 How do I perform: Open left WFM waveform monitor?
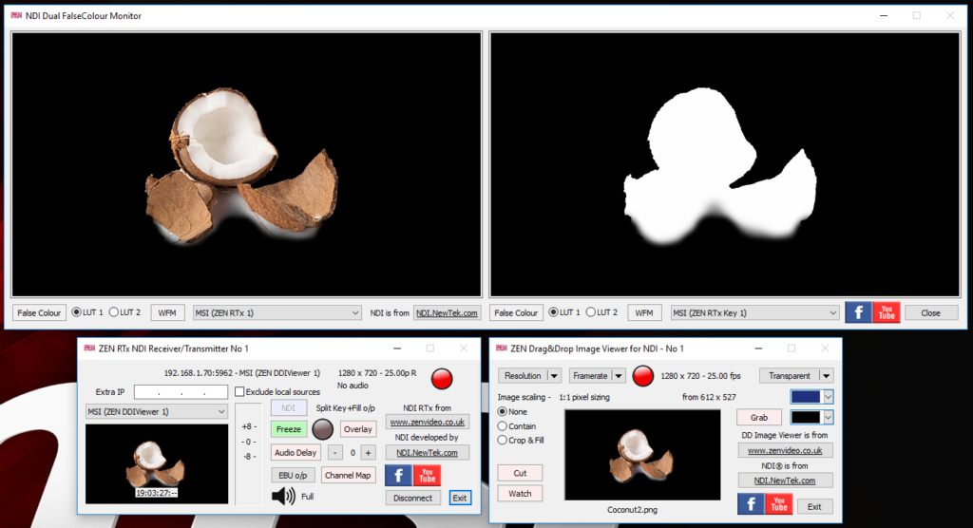(167, 312)
